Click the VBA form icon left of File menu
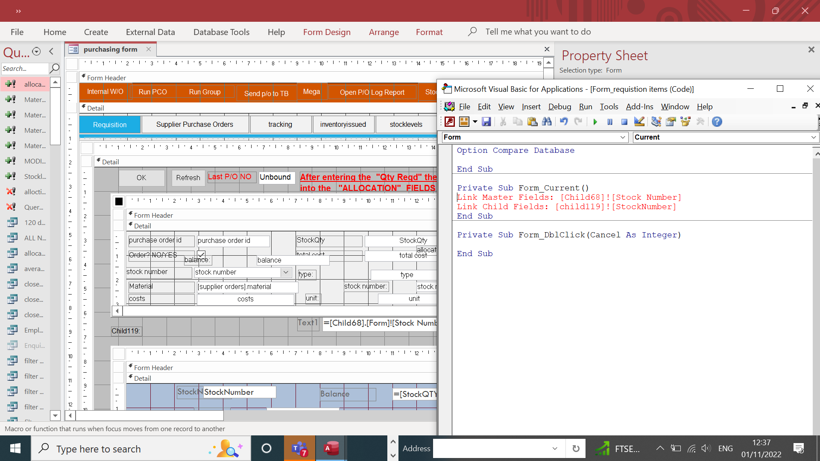820x461 pixels. [449, 106]
